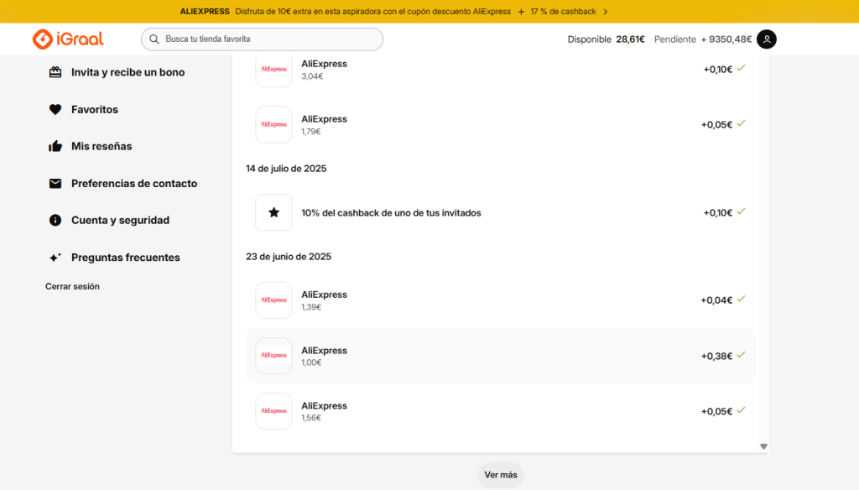Select the thumbs-up icon for Mis reseñas

point(55,146)
